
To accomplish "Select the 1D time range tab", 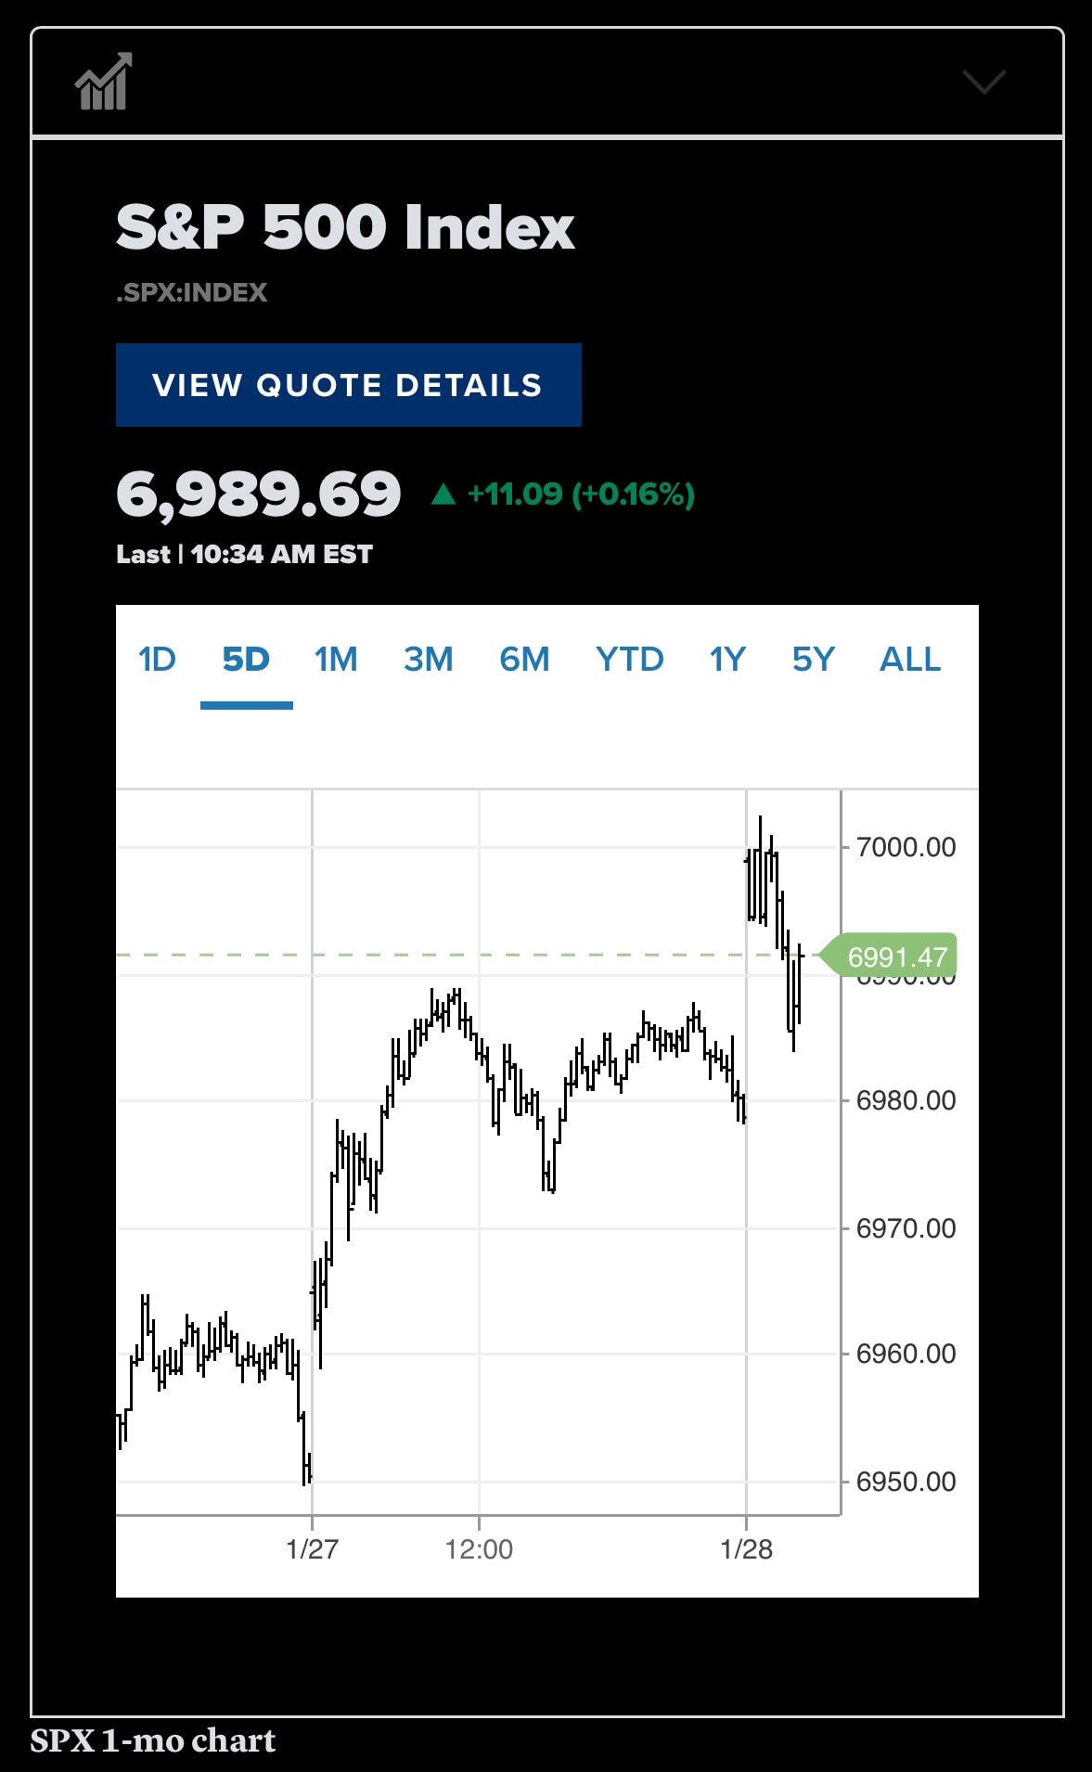I will coord(157,660).
